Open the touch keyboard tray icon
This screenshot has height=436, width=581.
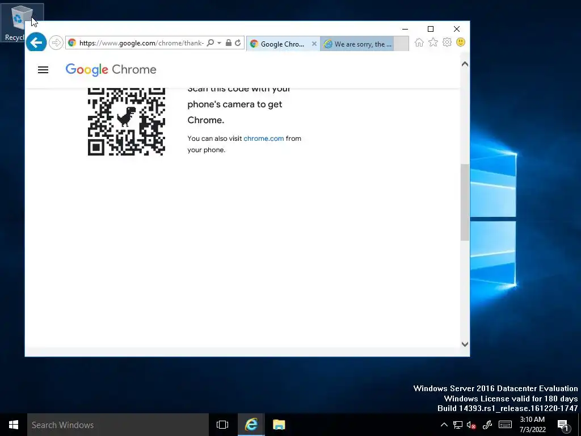(x=505, y=425)
